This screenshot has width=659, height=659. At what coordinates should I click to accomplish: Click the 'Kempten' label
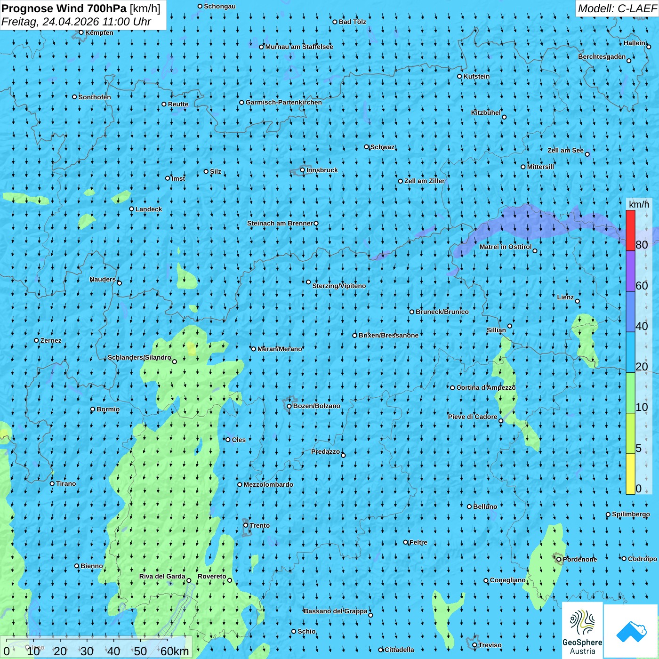point(99,32)
